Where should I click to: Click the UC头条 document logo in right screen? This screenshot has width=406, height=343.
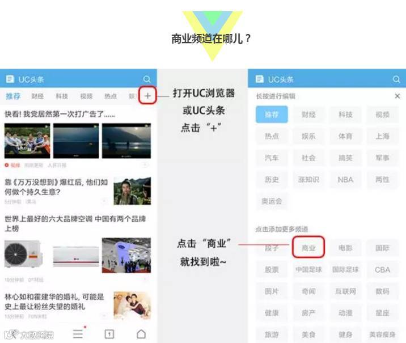tap(260, 79)
